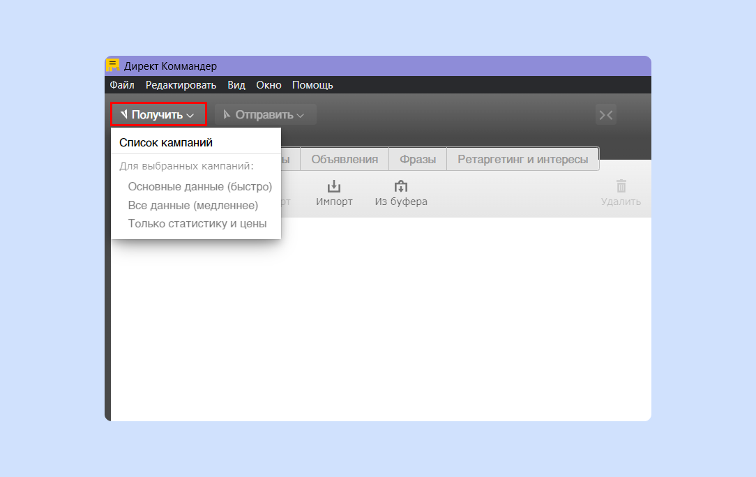Click the Директ Коммандер app logo
This screenshot has height=477, width=756.
tap(113, 66)
